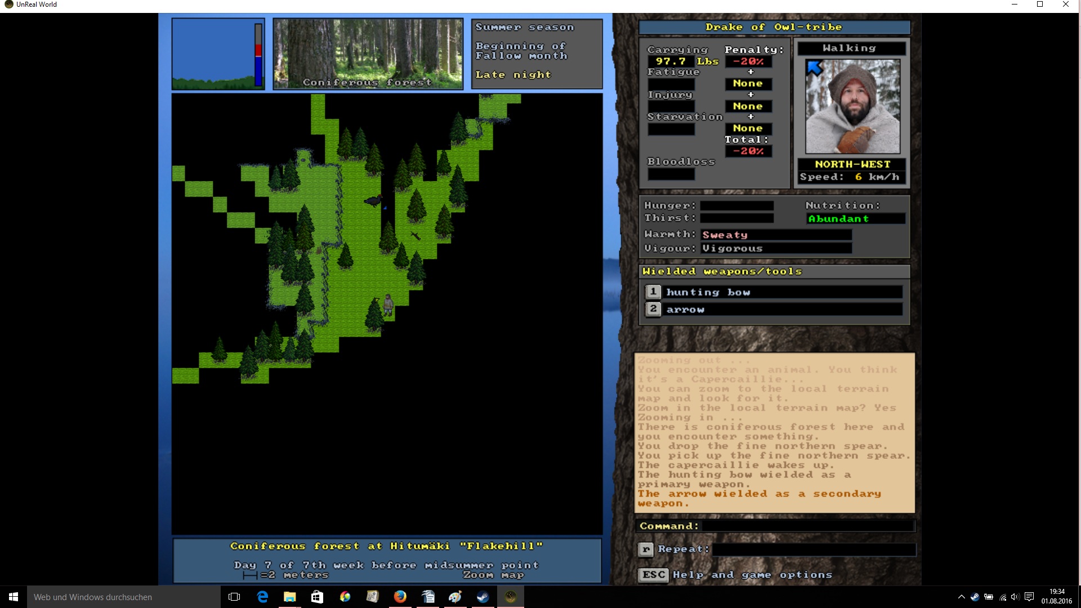Click the Repeat input field
This screenshot has height=608, width=1081.
click(814, 549)
